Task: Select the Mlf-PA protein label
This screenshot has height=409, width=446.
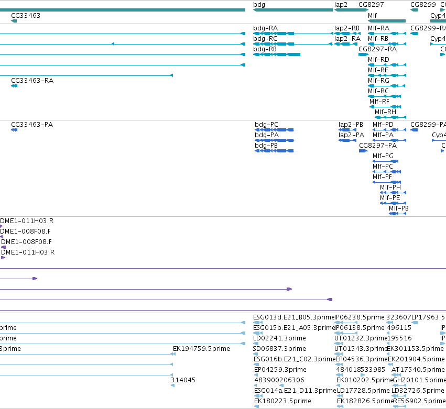Action: coord(383,135)
